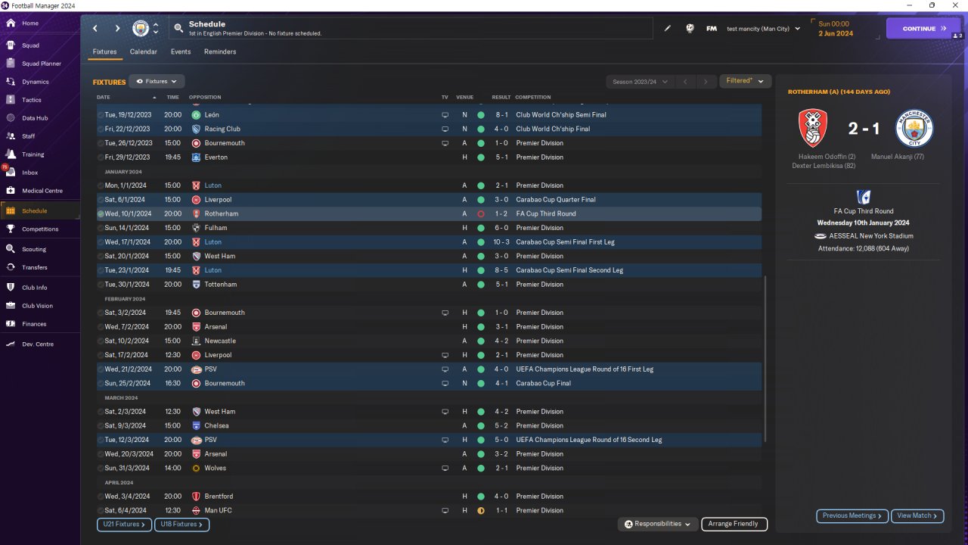Viewport: 968px width, 545px height.
Task: Toggle the reminder tick for Everton fixture
Action: pyautogui.click(x=101, y=157)
